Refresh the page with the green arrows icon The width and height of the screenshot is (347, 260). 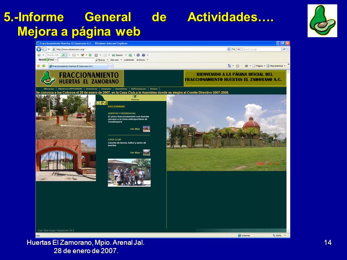[x=234, y=49]
